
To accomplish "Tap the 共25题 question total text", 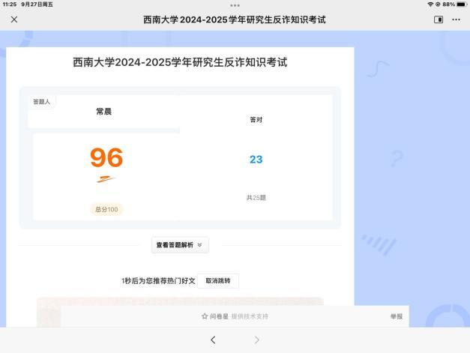I will coord(256,198).
